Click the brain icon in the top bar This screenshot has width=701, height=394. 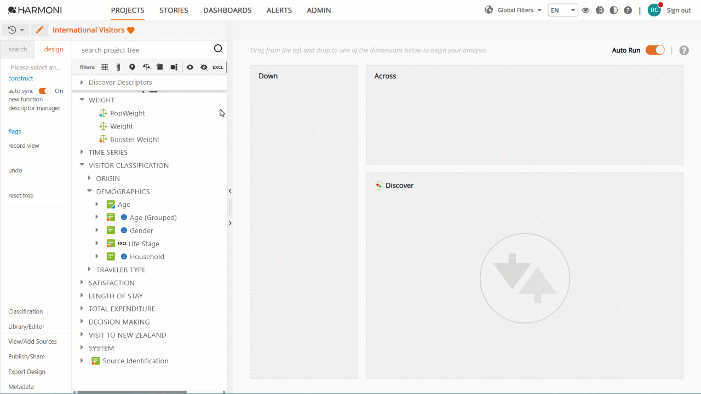pos(600,10)
